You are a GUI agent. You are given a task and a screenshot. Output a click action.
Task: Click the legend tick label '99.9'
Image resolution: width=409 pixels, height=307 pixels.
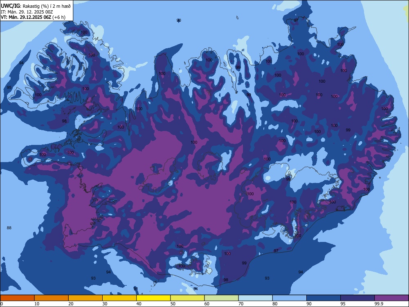pos(379,304)
